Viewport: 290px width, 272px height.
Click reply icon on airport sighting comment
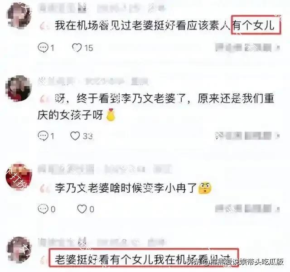click(43, 48)
